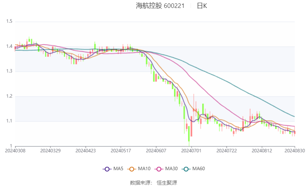Image resolution: width=307 pixels, height=186 pixels.
Task: Click the 20240517 x-axis date label
Action: point(121,151)
